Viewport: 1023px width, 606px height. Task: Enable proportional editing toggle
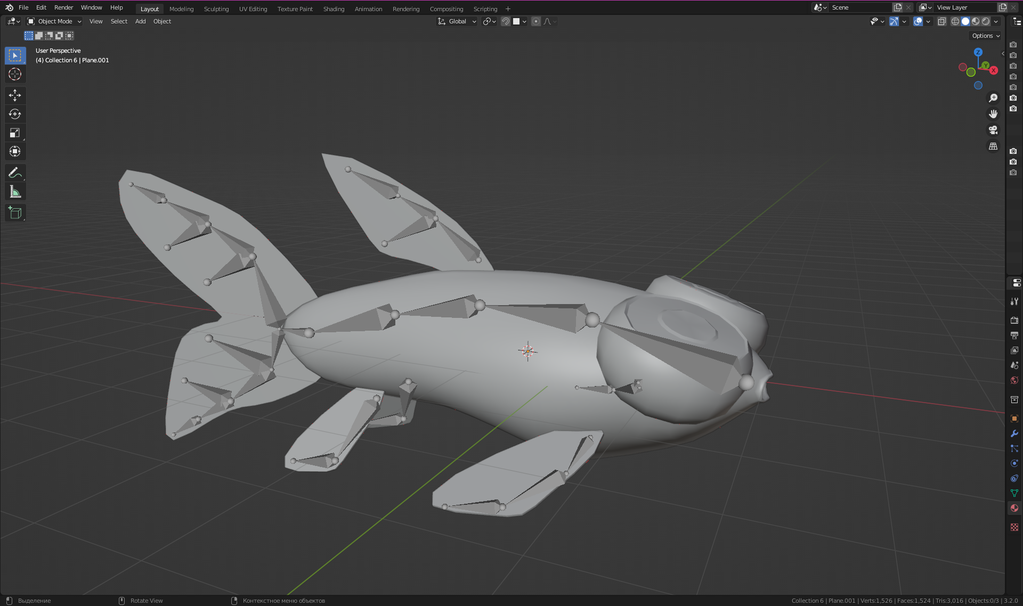coord(536,21)
